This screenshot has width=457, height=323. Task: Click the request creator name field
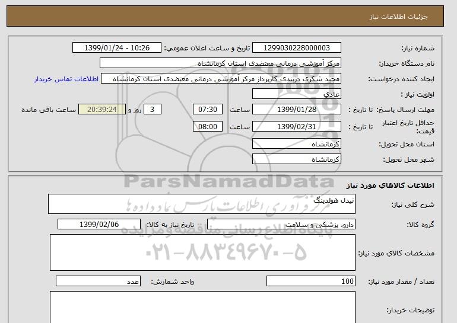[x=221, y=79]
